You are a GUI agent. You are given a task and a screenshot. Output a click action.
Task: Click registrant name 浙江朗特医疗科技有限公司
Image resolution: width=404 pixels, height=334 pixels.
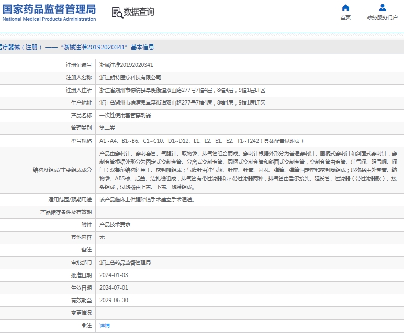click(x=130, y=78)
